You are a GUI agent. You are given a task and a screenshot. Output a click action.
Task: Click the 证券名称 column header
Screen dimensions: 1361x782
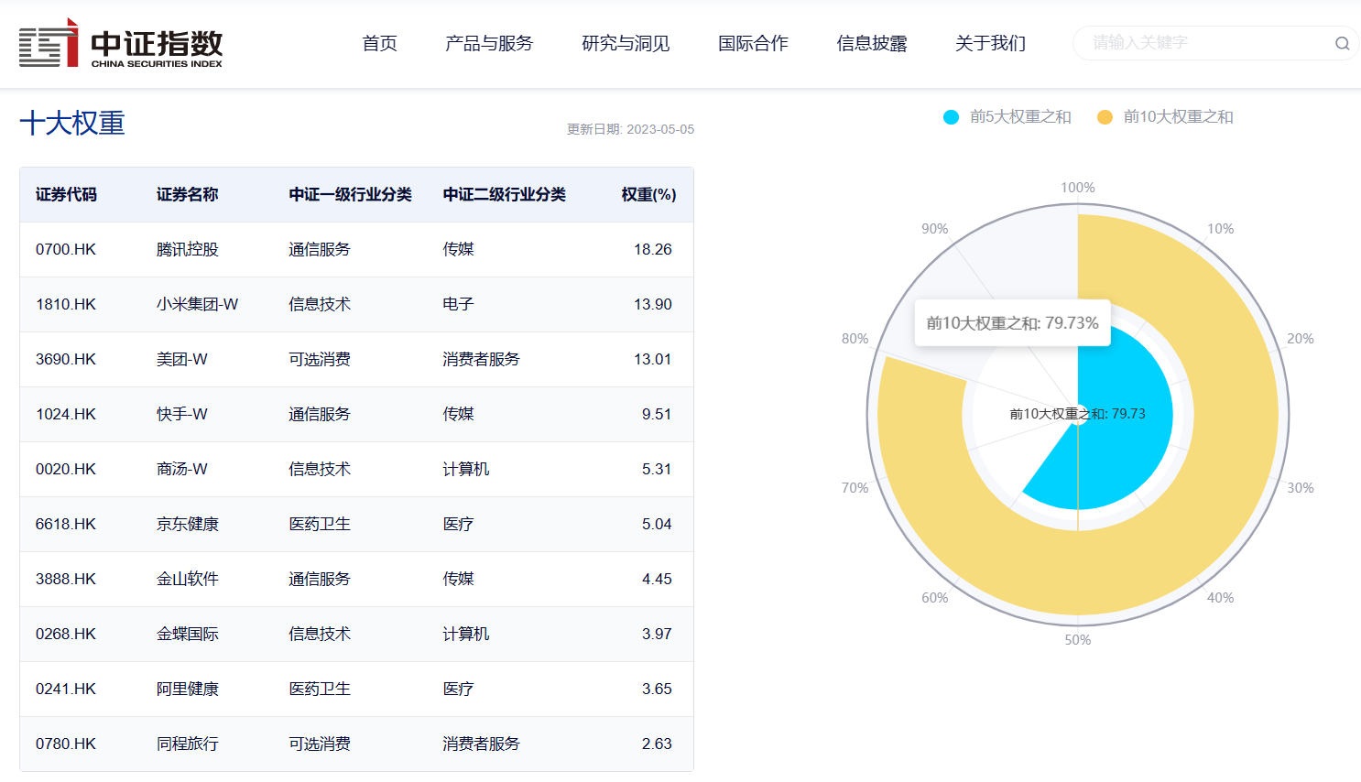(188, 194)
